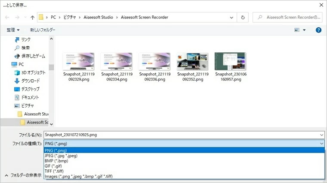Open the 整理 menu
This screenshot has width=327, height=183.
tap(13, 30)
